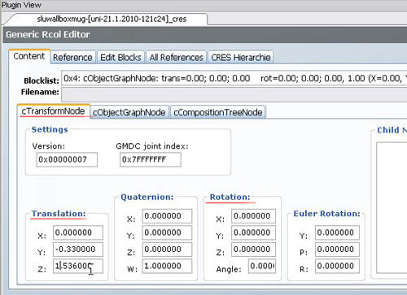This screenshot has height=295, width=407.
Task: Select the cTransformNode sub-tab
Action: (x=53, y=111)
